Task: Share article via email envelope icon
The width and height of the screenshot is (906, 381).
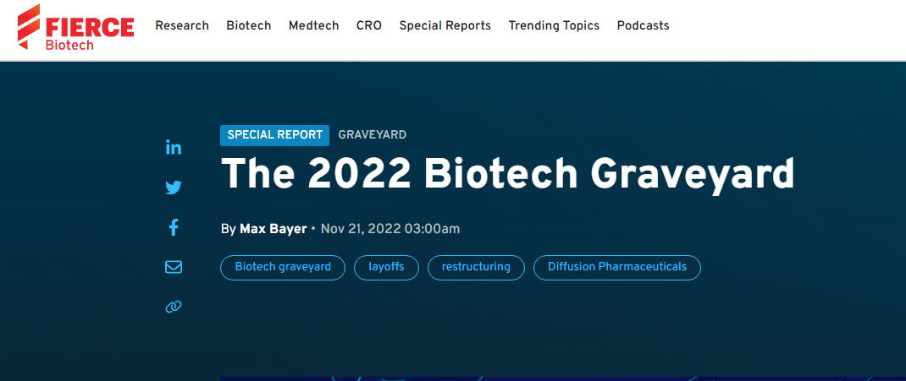Action: click(174, 267)
